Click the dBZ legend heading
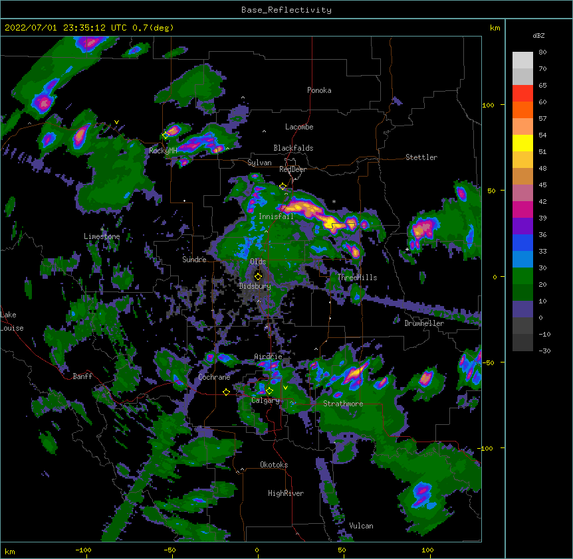This screenshot has width=573, height=559. click(538, 36)
